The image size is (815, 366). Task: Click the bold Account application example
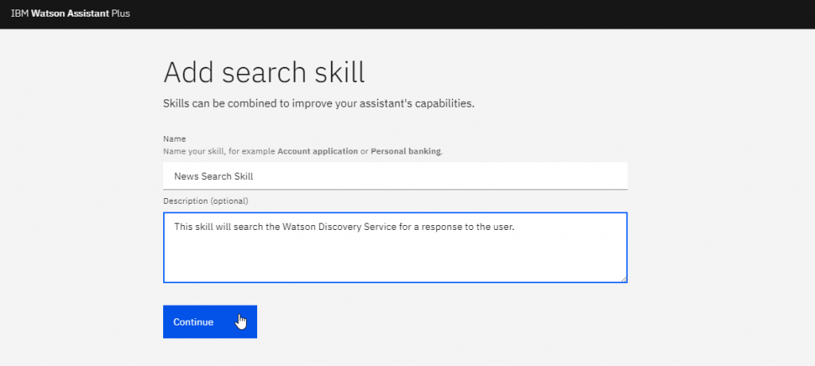pos(318,152)
